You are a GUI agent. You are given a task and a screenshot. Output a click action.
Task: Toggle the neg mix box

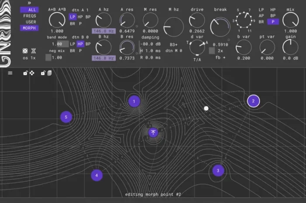click(48, 58)
